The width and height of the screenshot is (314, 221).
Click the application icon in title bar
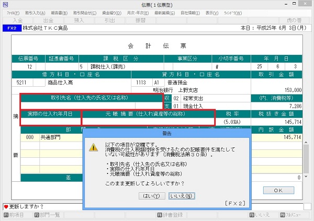coord(5,5)
